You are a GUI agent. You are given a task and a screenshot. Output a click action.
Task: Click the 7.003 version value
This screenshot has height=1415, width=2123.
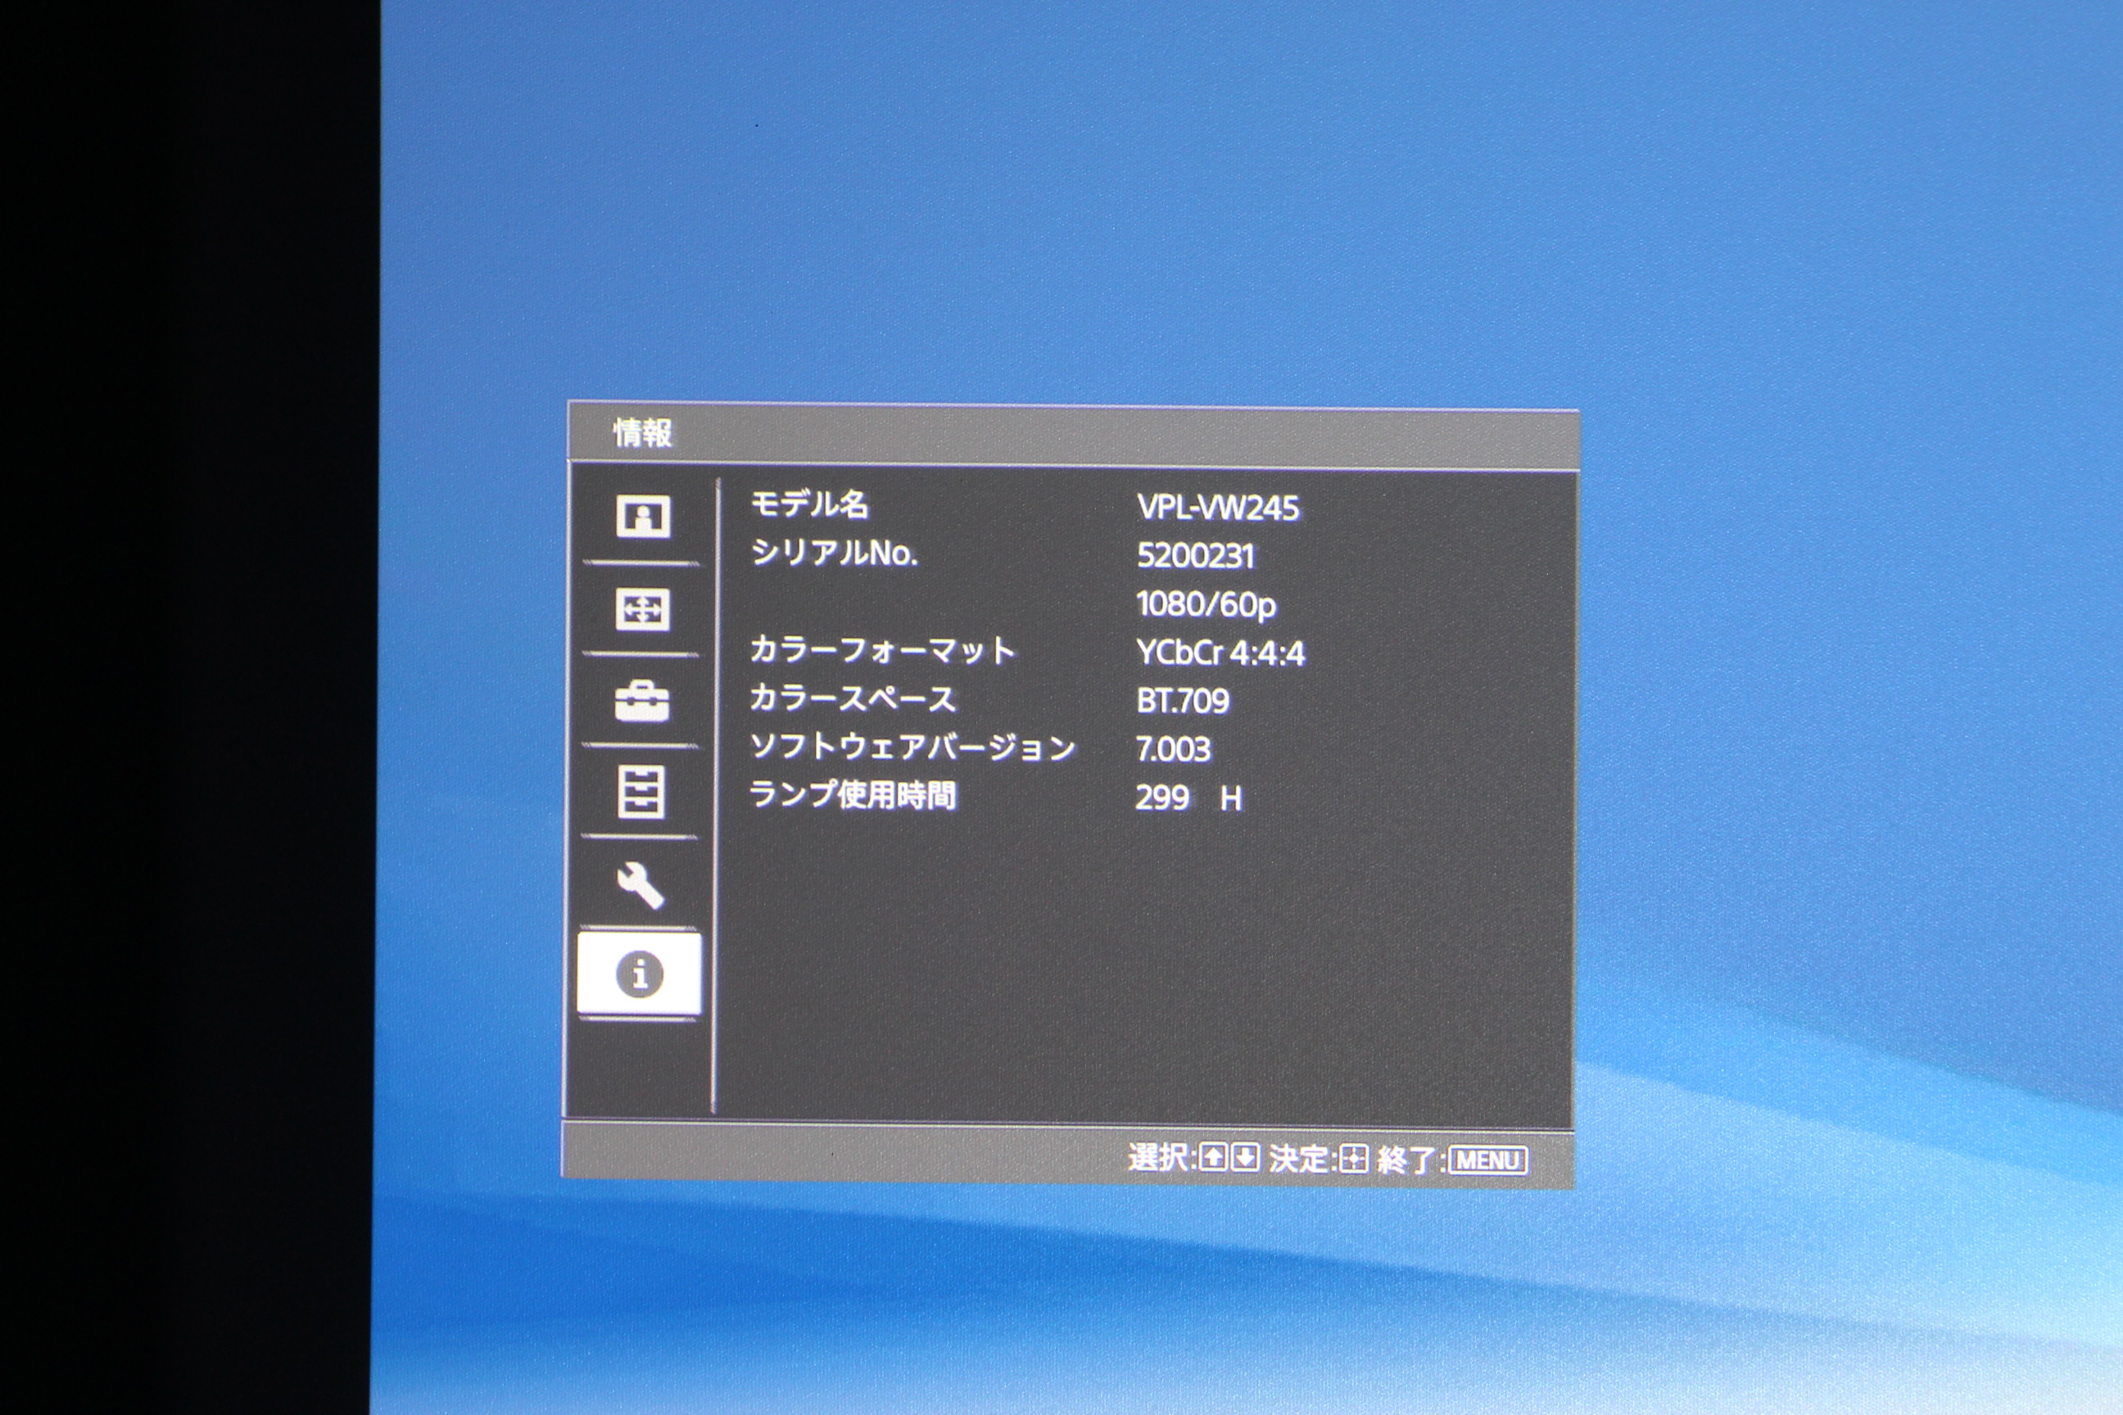[x=1173, y=749]
